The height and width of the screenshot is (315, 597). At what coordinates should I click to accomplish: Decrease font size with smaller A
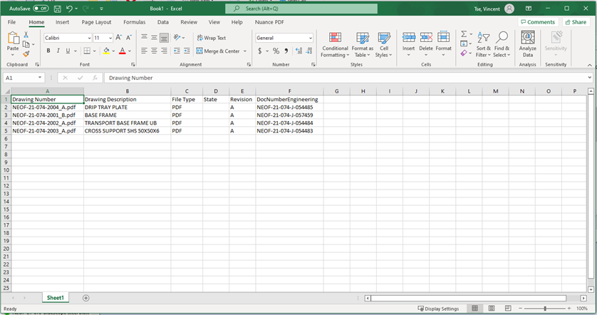(x=129, y=37)
